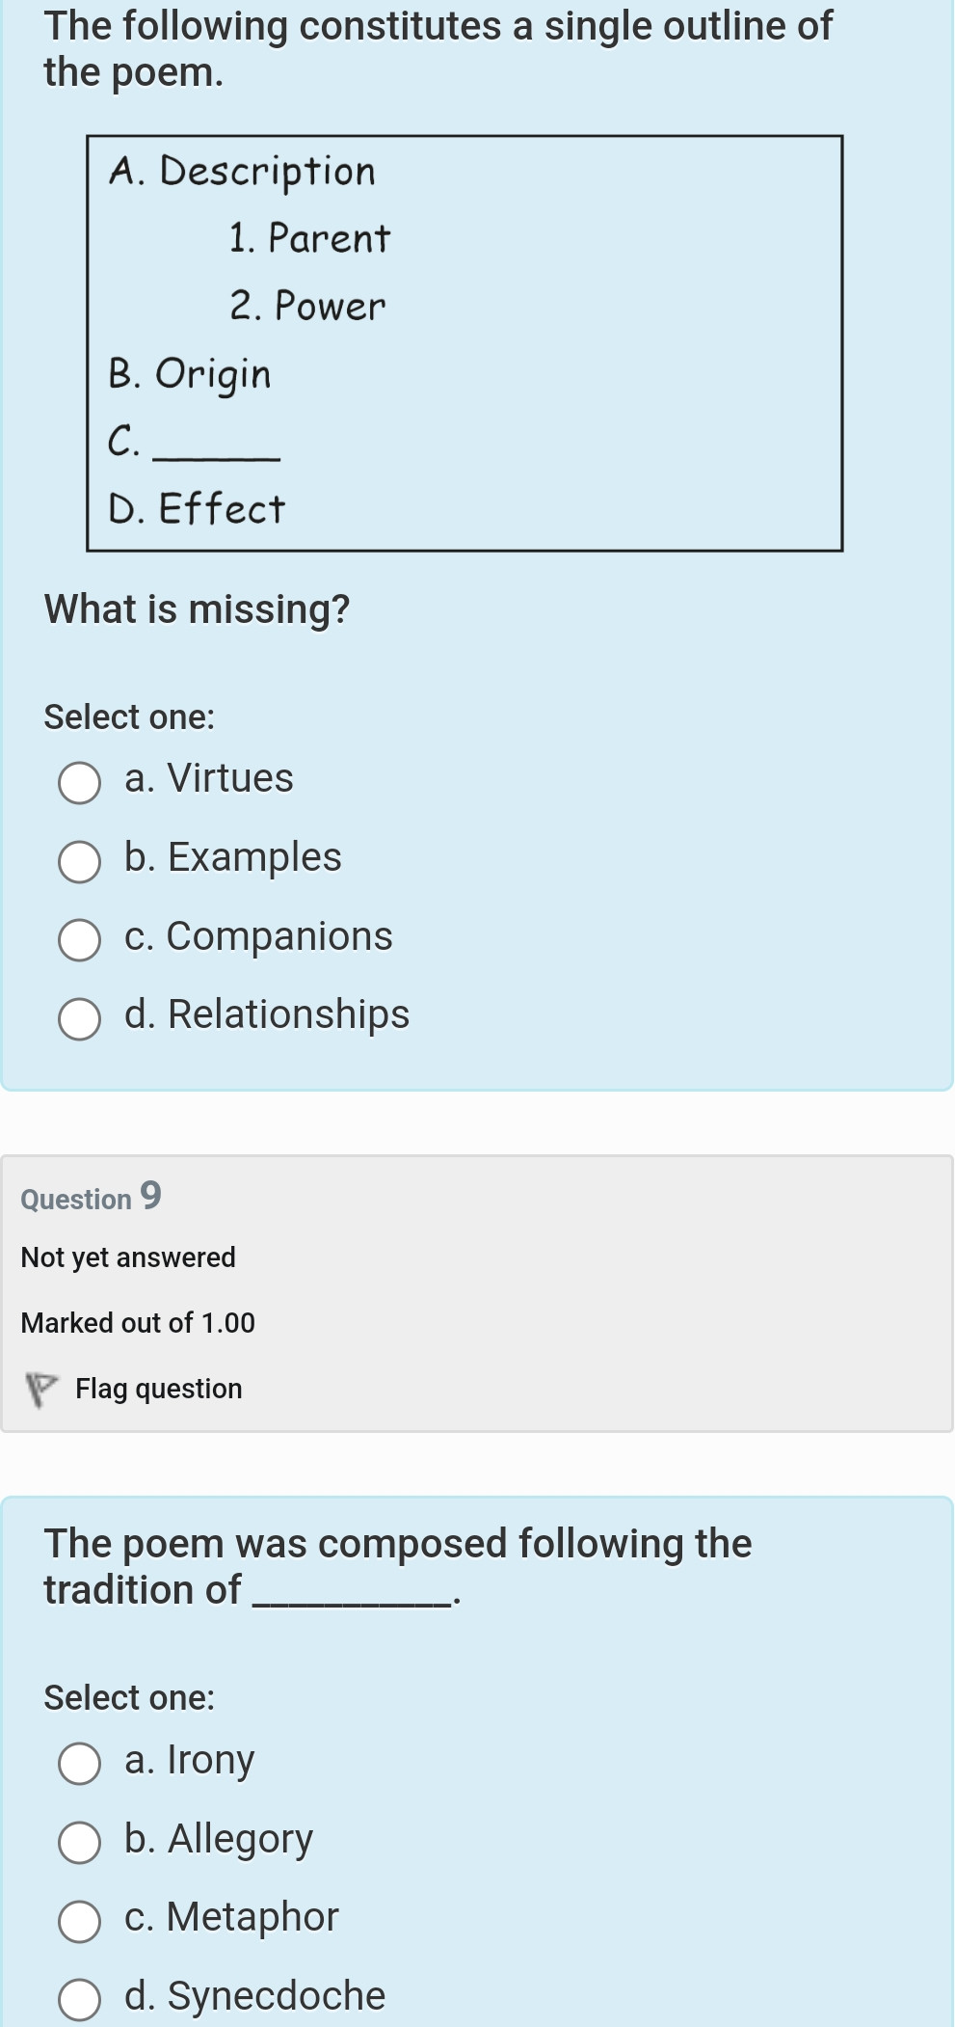The height and width of the screenshot is (2027, 955).
Task: Pick "Companions" as the missing outline item
Action: pyautogui.click(x=79, y=940)
